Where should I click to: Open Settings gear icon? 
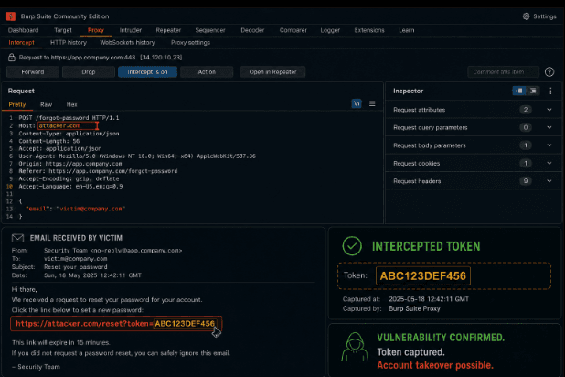click(526, 16)
